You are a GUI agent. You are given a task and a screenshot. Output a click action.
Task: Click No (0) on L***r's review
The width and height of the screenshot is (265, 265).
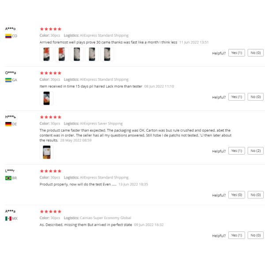(255, 195)
